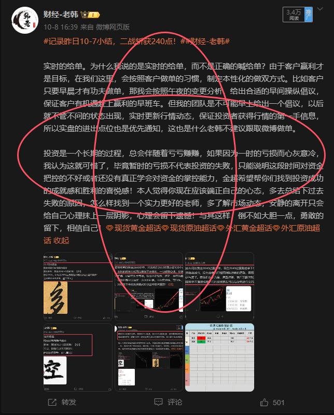Click the 评论 comment bubble icon
Screen dimensions: 334x415
[158, 402]
